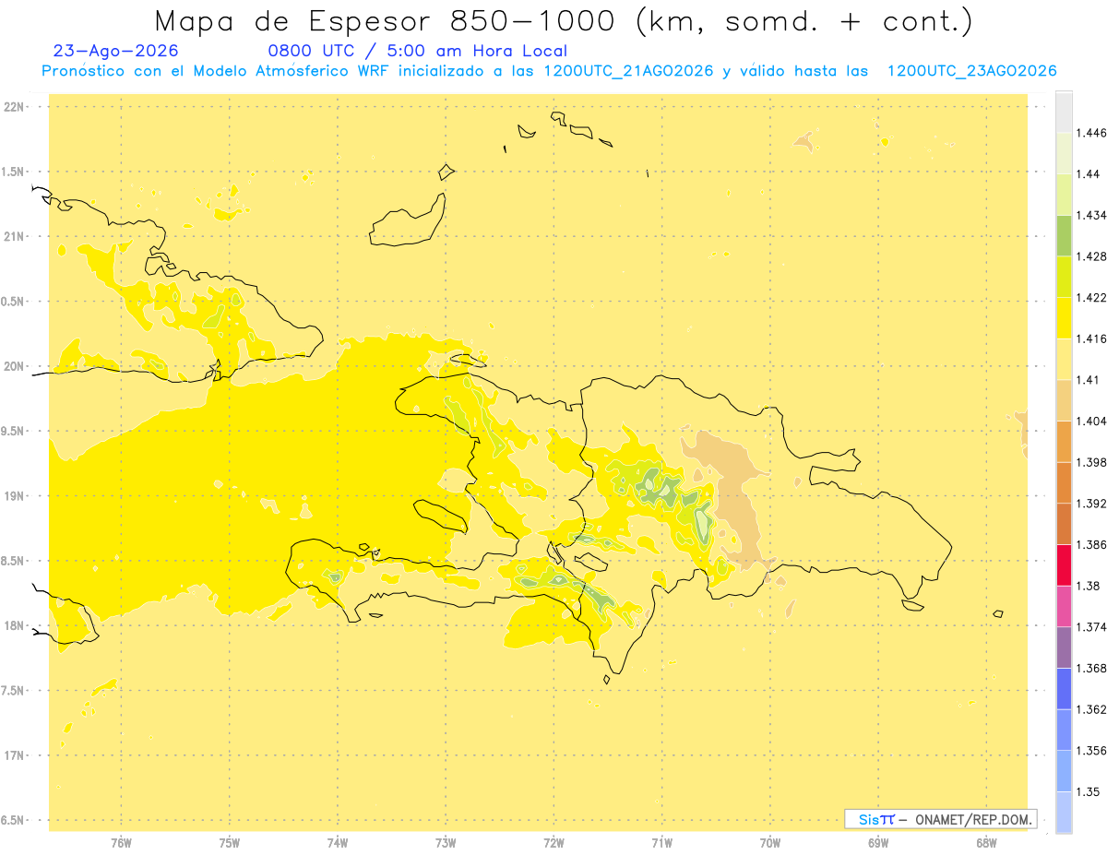The image size is (1107, 855).
Task: Click the "1.398" colorbar value
Action: click(1091, 462)
